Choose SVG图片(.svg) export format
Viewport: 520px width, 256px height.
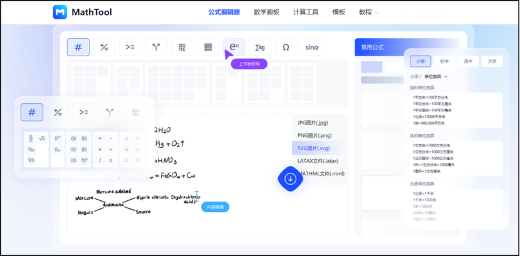click(318, 148)
